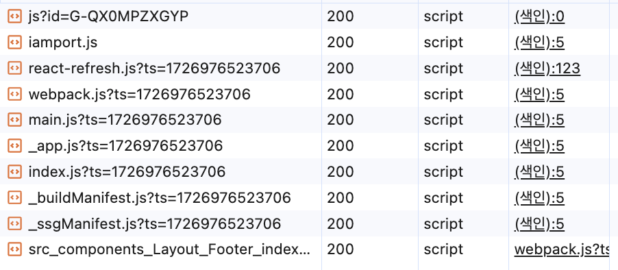
Task: Open initiator link for _buildManifest.js request
Action: pyautogui.click(x=540, y=198)
